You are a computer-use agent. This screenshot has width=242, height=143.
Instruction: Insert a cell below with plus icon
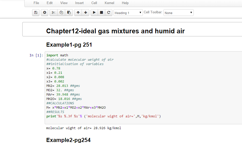44,13
